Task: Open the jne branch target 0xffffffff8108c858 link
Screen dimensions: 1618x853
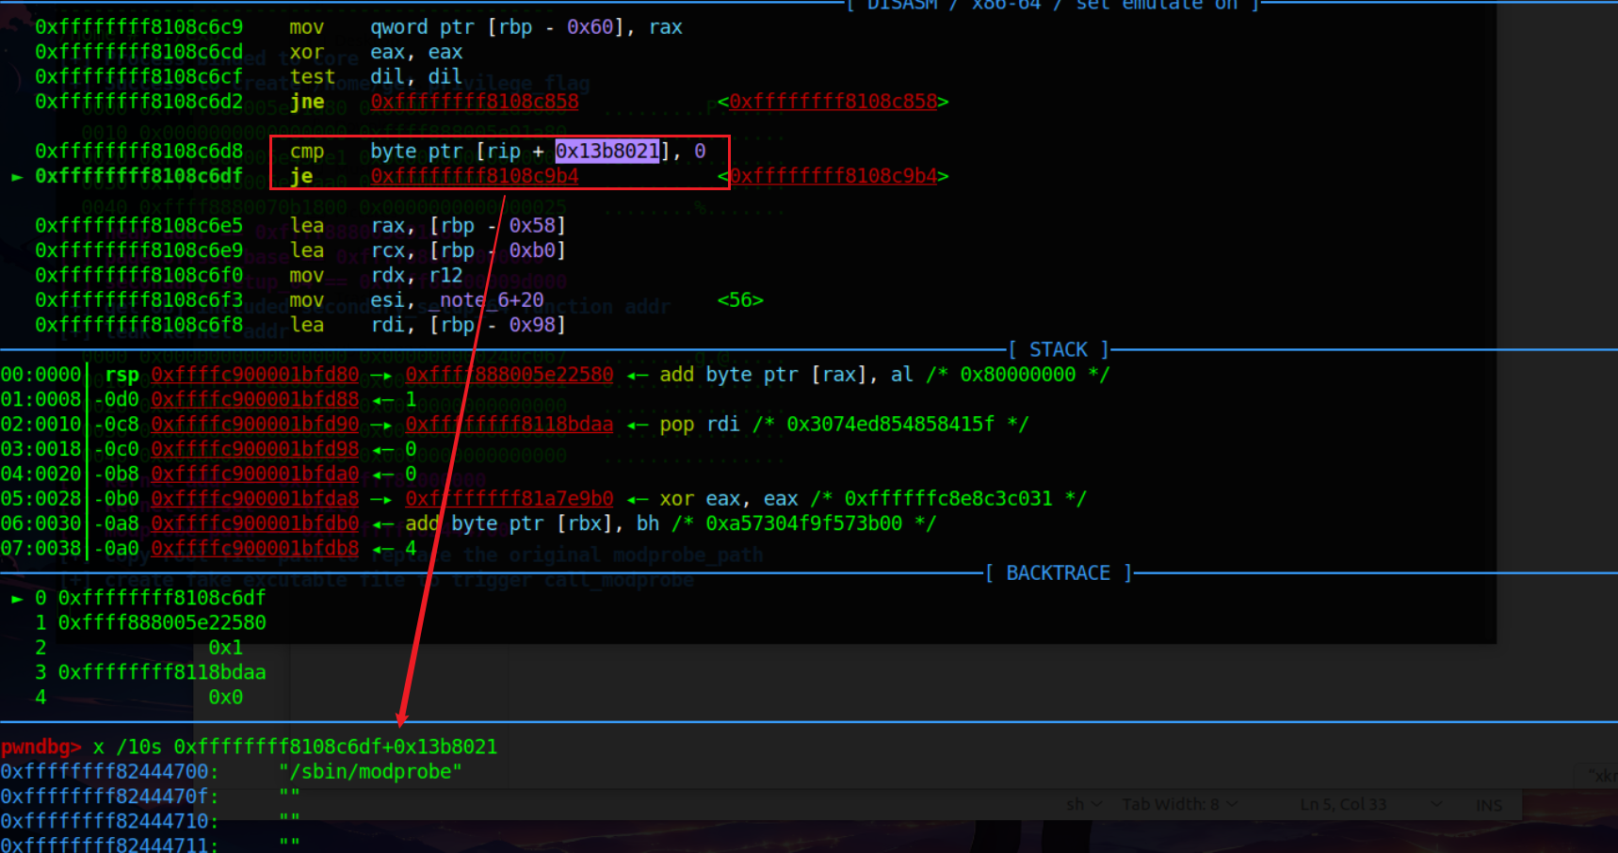Action: pyautogui.click(x=474, y=101)
